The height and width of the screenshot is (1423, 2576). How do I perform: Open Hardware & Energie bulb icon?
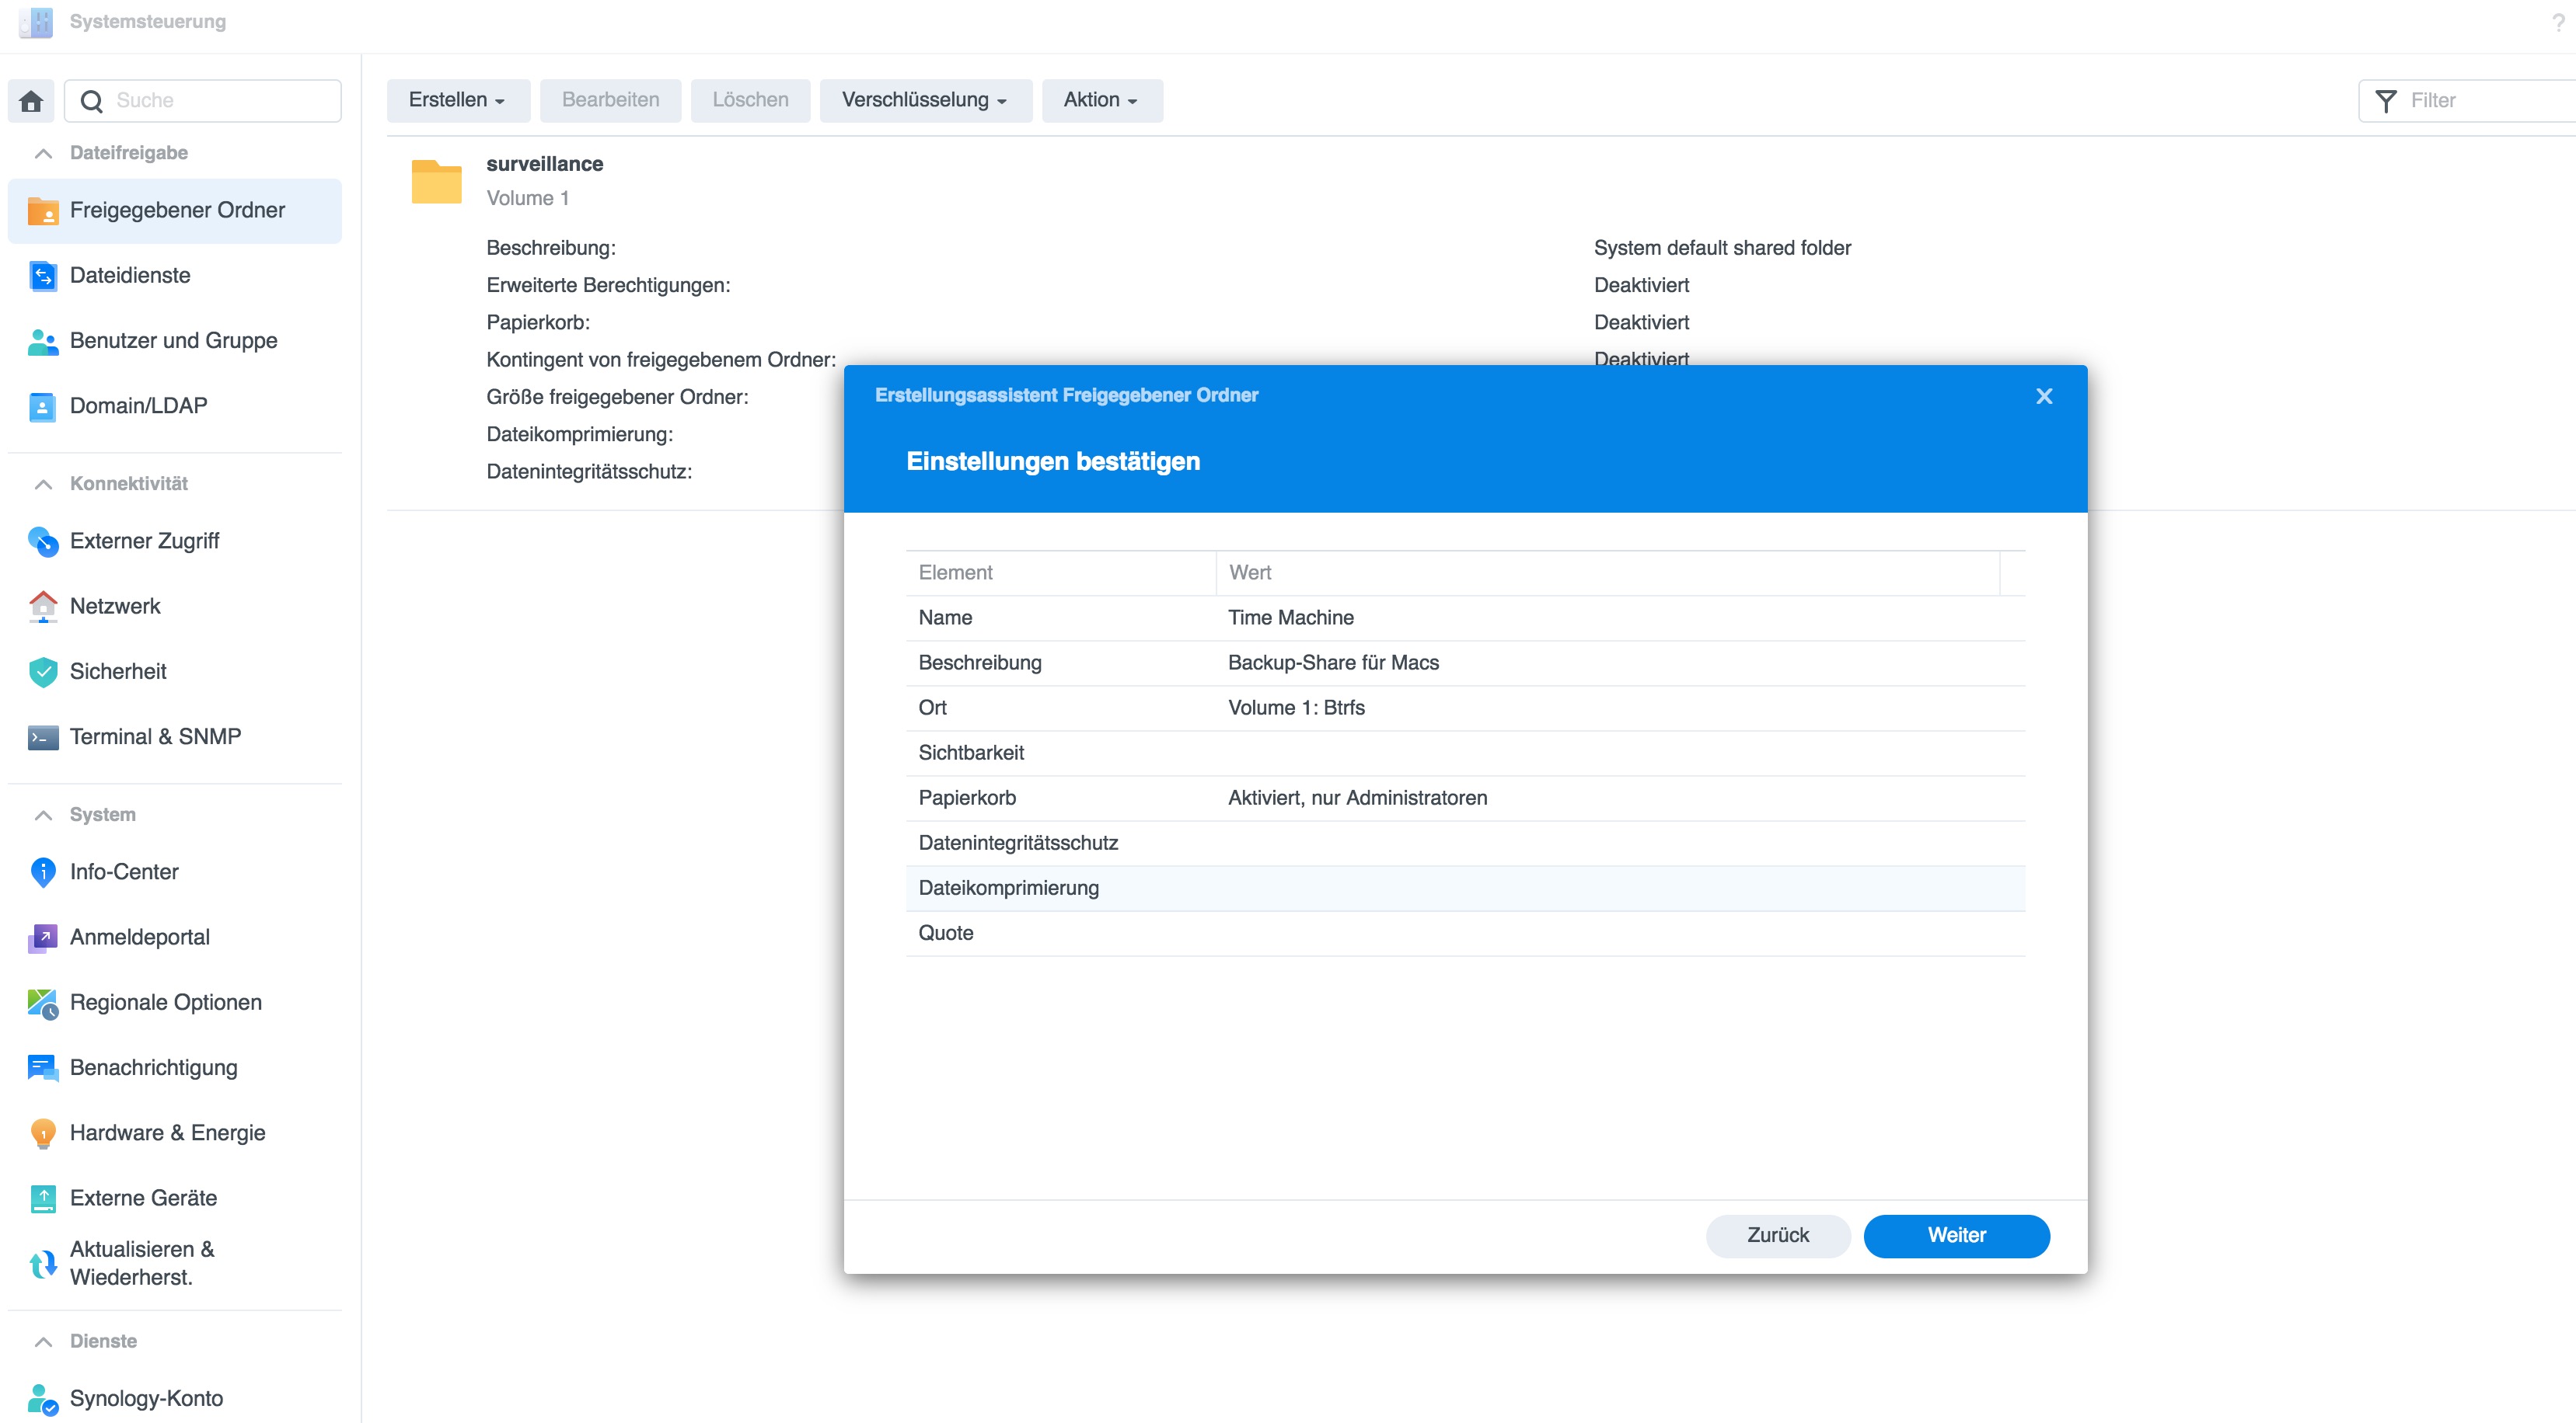pyautogui.click(x=43, y=1132)
